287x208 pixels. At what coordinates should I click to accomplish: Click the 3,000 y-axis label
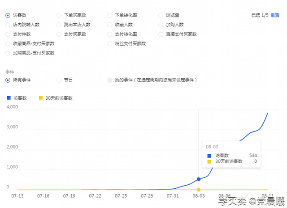(x=12, y=127)
